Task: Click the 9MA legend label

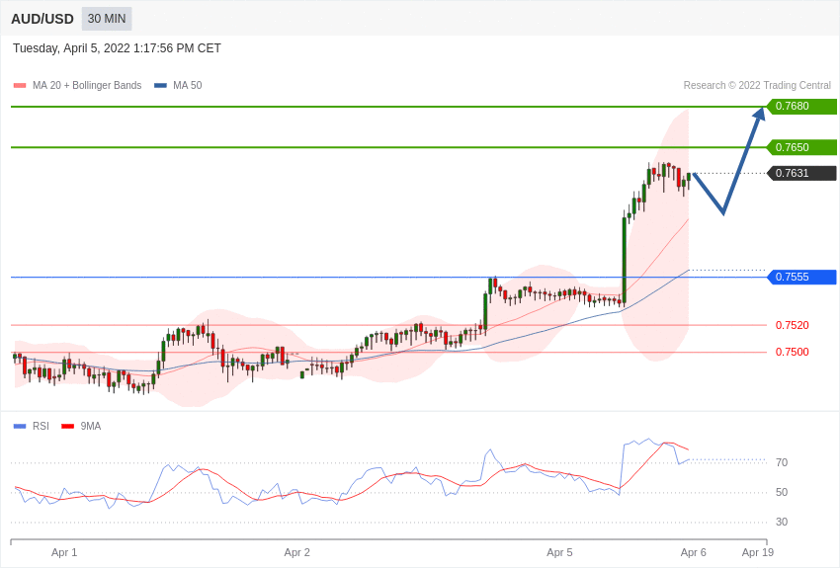Action: coord(91,426)
